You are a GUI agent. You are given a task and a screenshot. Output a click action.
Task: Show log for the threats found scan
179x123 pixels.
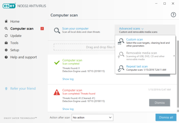point(68,109)
